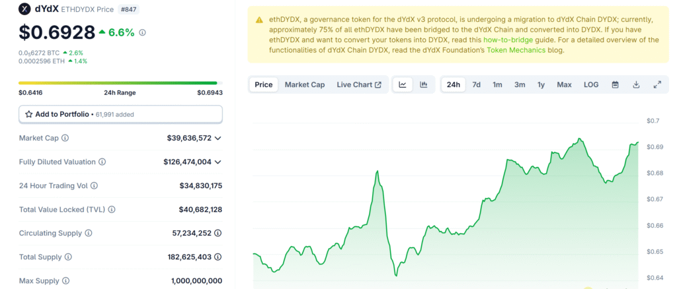Click the $40,682,128 TVL value

click(x=201, y=209)
